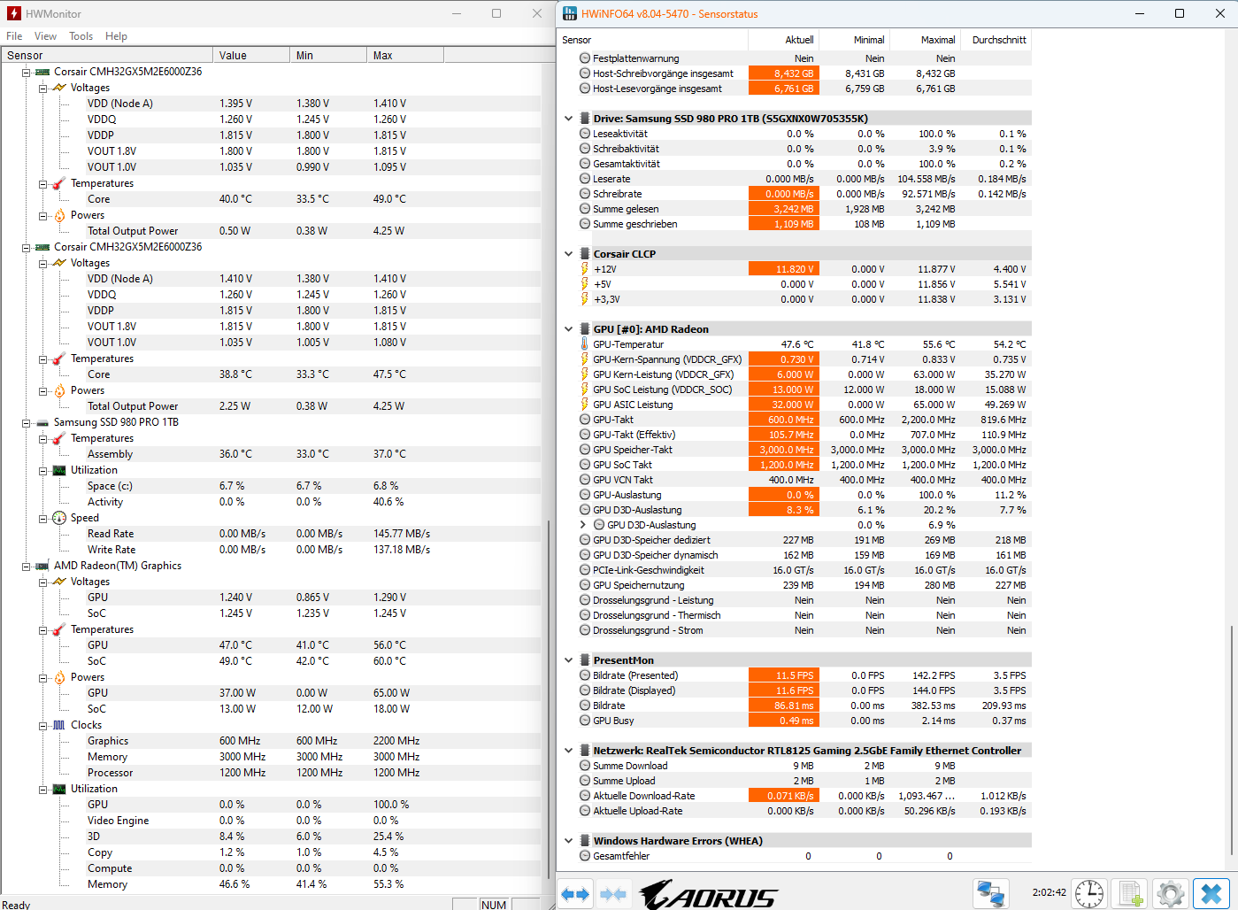This screenshot has width=1238, height=910.
Task: Click the Gesamtfehler circle icon
Action: (585, 856)
